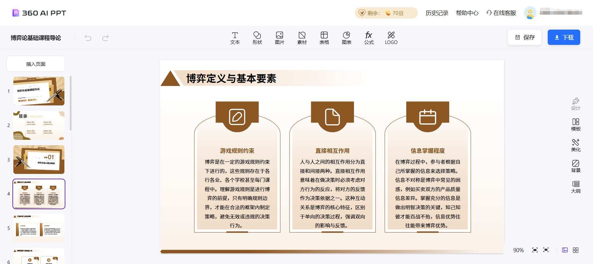
Task: Click the 保存 save button
Action: click(525, 37)
